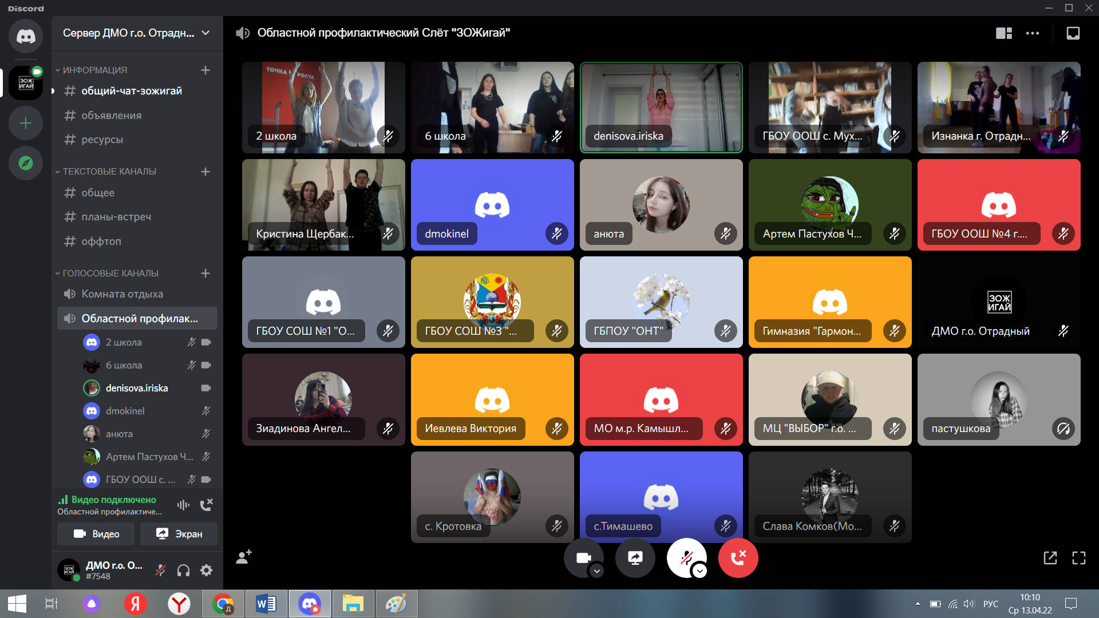Viewport: 1099px width, 618px height.
Task: Open user settings gear icon
Action: (207, 570)
